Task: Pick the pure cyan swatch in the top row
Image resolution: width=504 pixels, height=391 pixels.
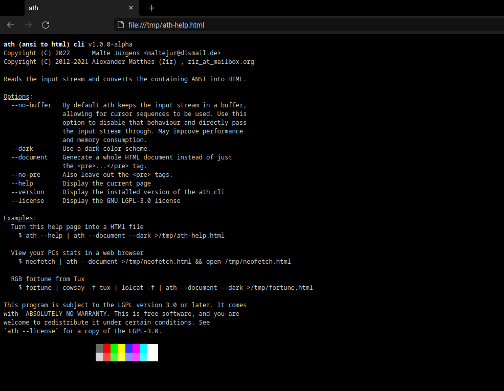Action: (144, 348)
